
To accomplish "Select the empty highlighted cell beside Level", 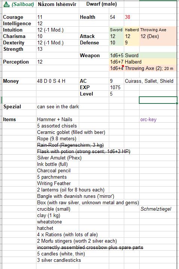I will click(158, 100).
